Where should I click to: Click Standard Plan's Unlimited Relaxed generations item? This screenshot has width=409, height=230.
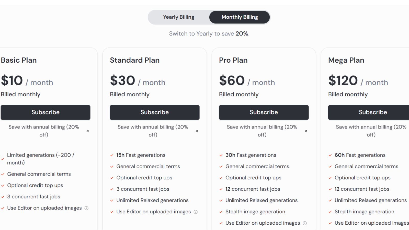click(152, 200)
